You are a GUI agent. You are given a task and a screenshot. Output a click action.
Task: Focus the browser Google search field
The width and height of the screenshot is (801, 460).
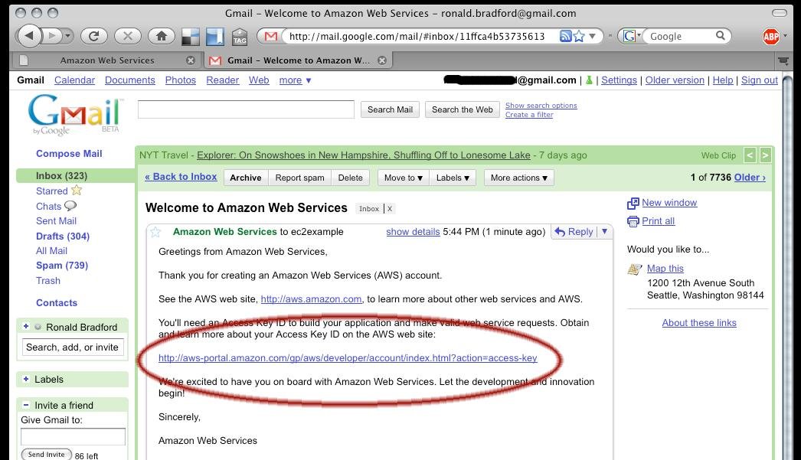click(x=681, y=36)
